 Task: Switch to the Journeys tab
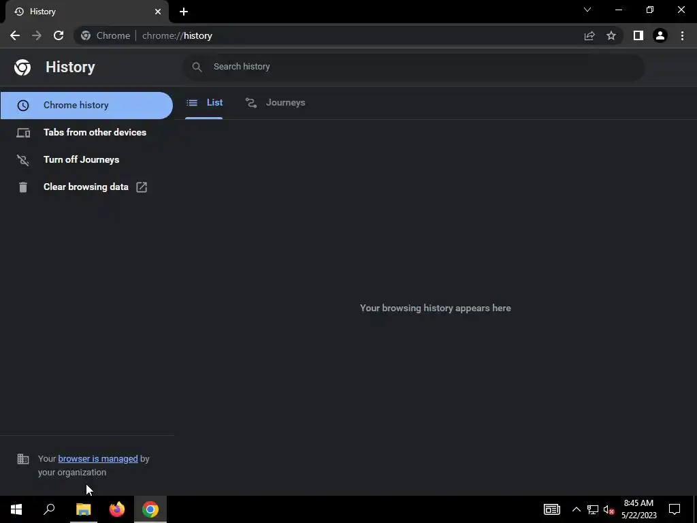276,103
